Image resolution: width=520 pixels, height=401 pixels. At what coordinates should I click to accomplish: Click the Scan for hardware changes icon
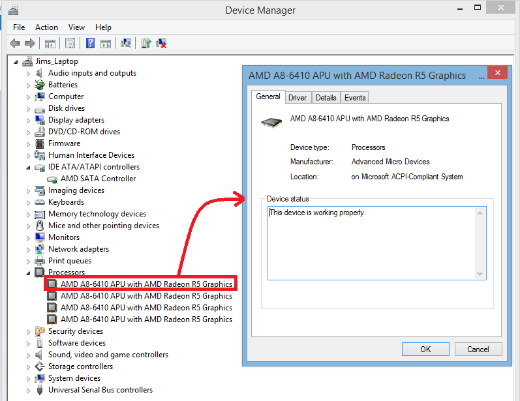point(126,43)
